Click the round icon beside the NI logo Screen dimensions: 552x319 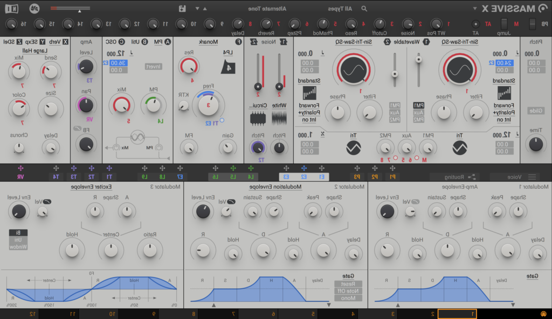click(34, 8)
